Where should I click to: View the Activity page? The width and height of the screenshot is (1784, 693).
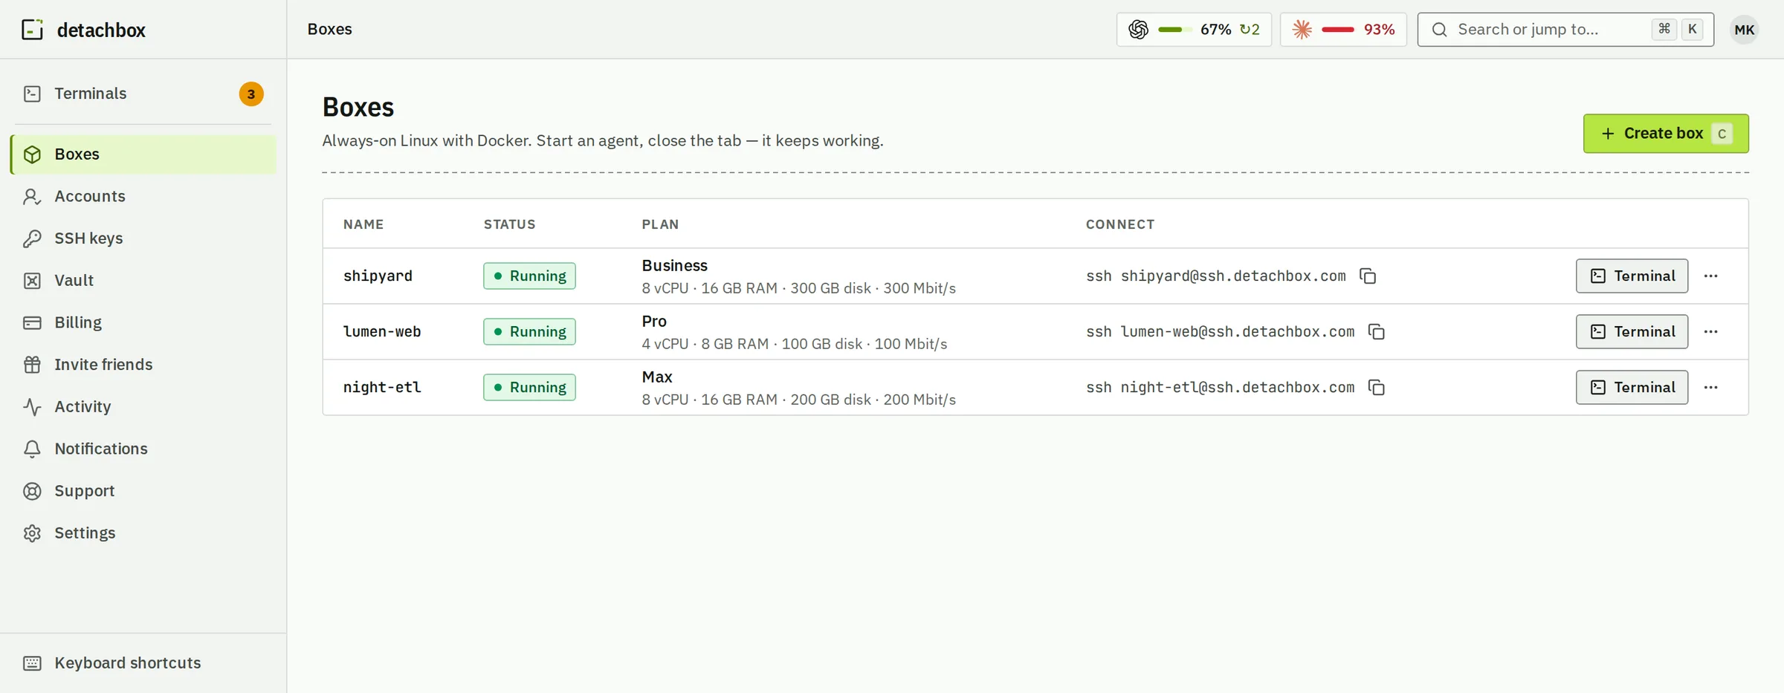pos(143,406)
